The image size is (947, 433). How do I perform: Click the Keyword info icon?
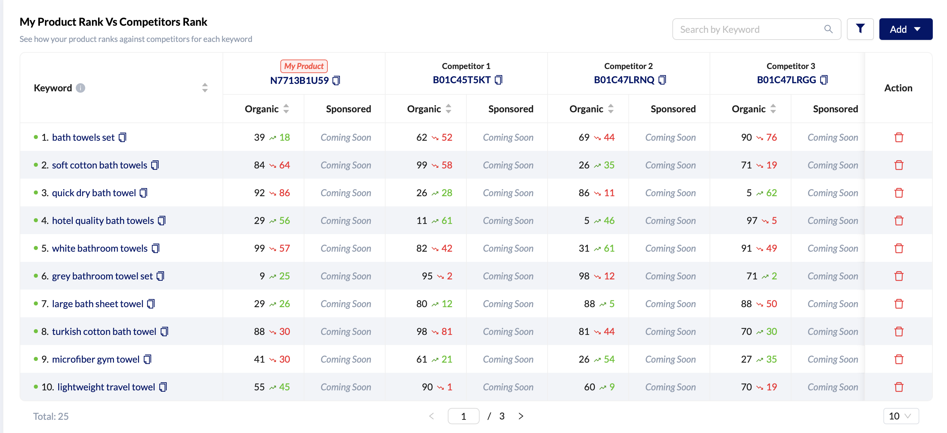click(x=80, y=88)
